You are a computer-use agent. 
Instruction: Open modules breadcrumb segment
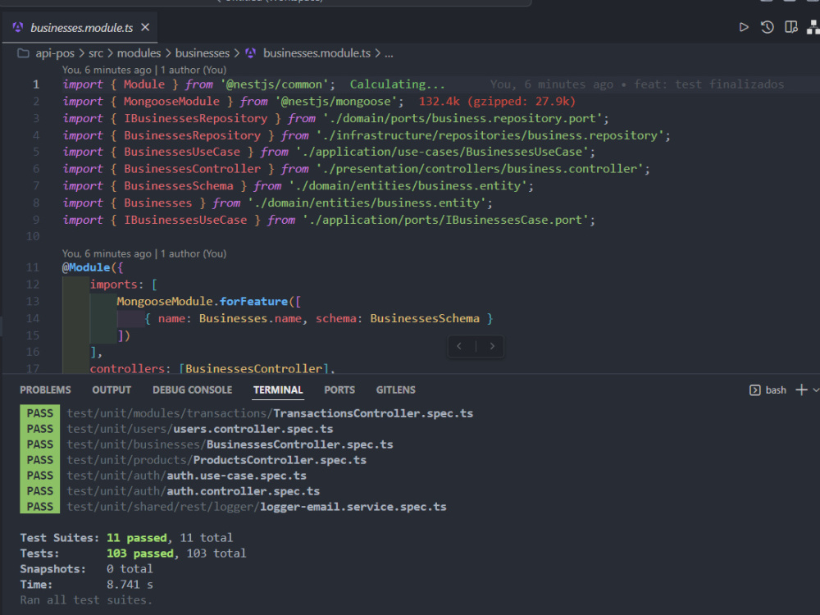click(x=139, y=53)
